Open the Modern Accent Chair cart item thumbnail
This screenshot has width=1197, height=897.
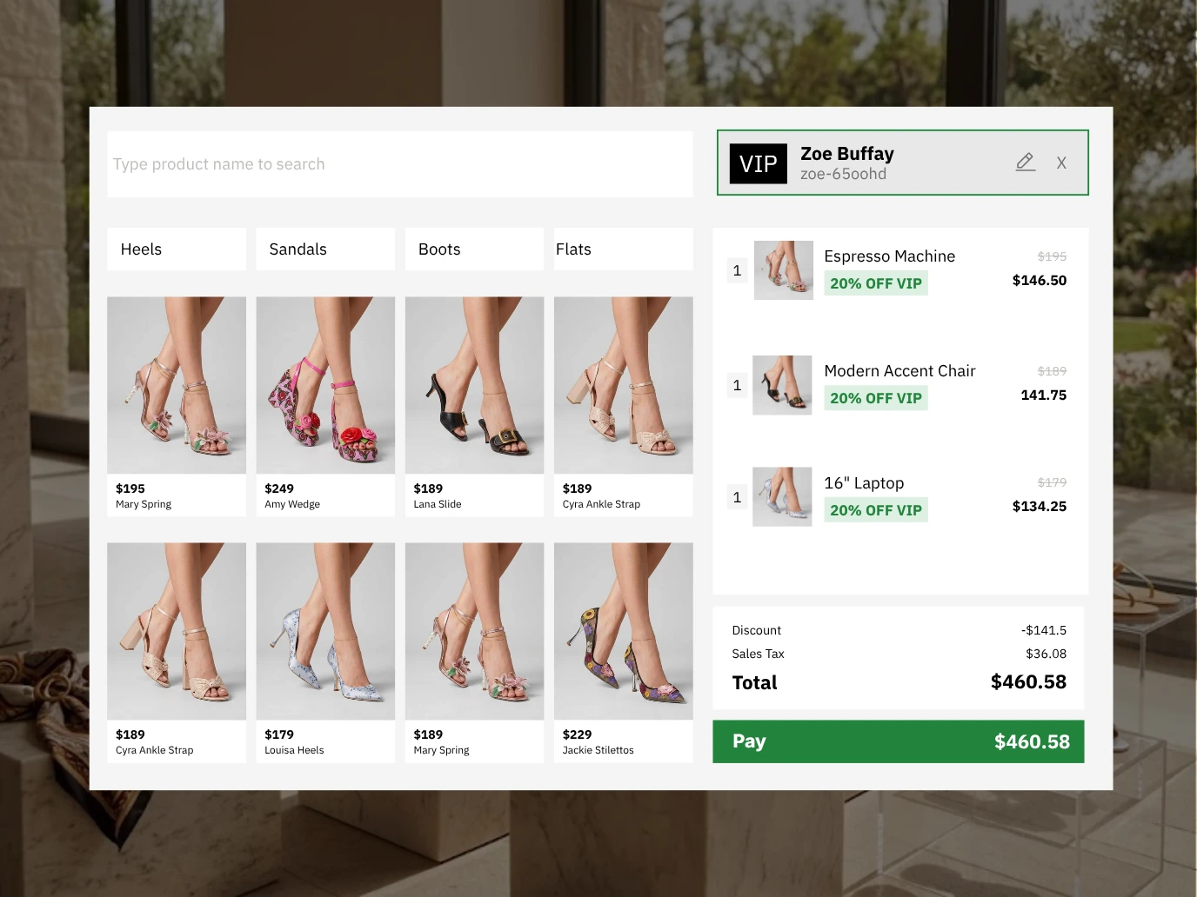782,385
